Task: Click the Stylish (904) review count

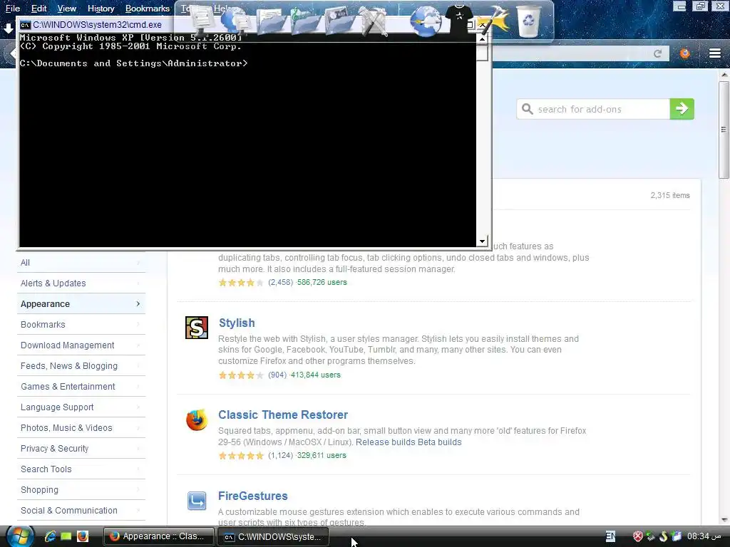Action: tap(277, 375)
